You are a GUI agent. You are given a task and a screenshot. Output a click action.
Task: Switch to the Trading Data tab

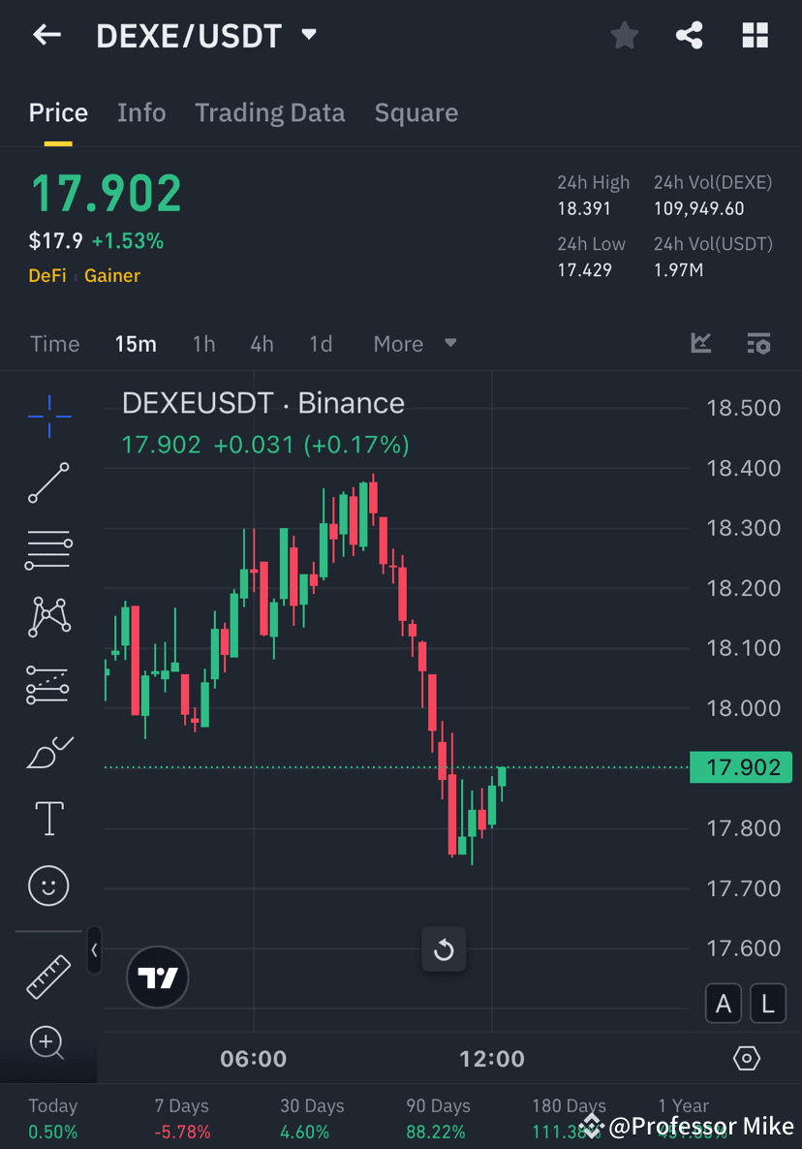point(269,112)
